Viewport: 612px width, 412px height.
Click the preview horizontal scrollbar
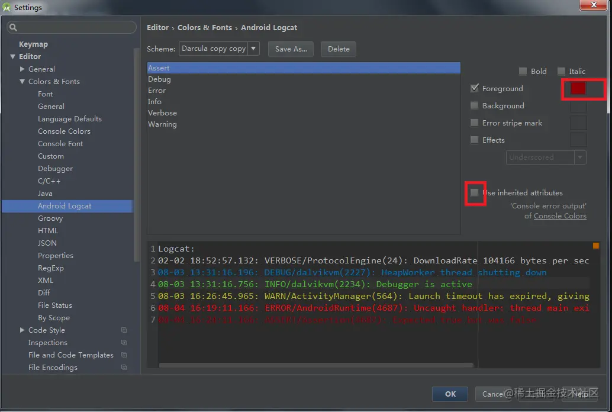click(x=316, y=365)
